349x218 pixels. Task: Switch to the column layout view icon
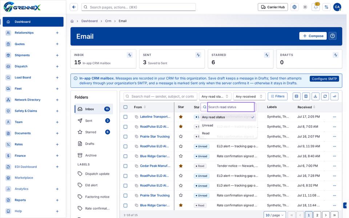(x=306, y=96)
